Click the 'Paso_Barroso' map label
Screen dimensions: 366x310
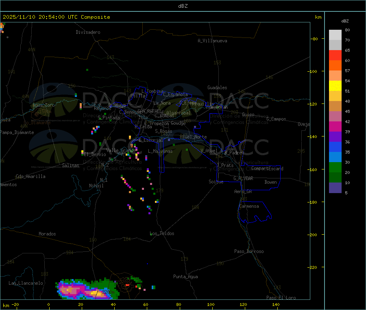[249, 251]
